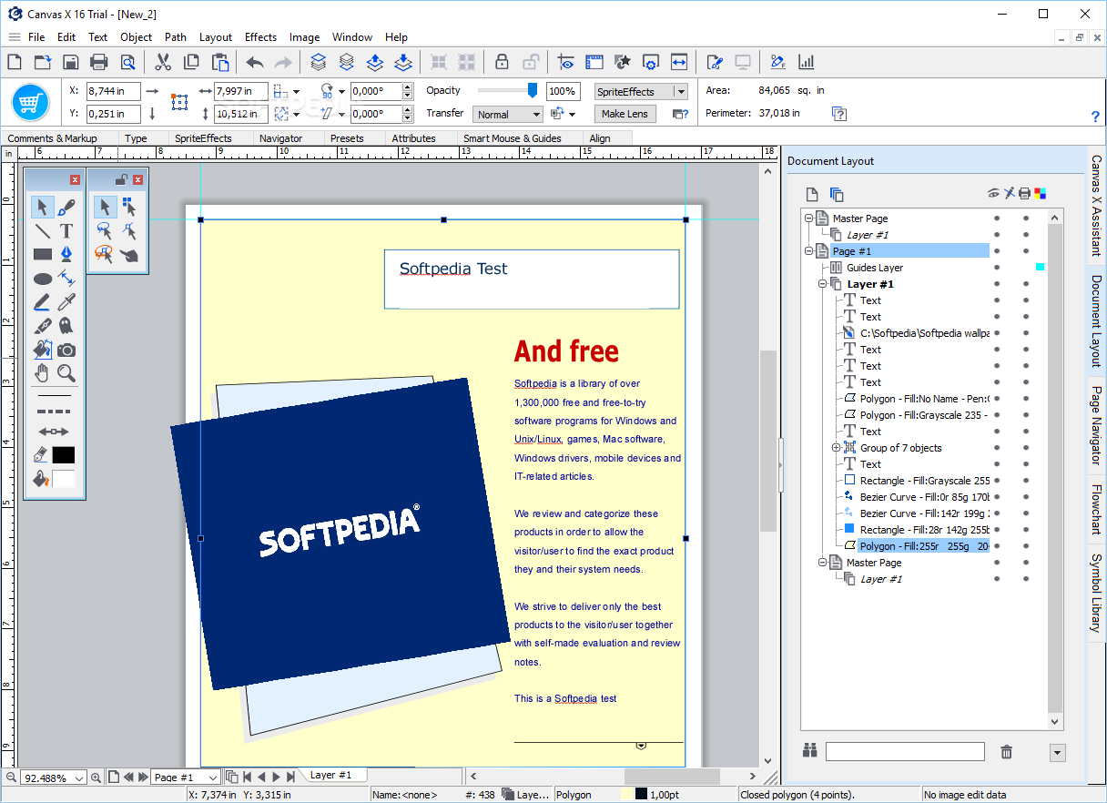Image resolution: width=1107 pixels, height=803 pixels.
Task: Click the Document Layout search field
Action: tap(905, 751)
